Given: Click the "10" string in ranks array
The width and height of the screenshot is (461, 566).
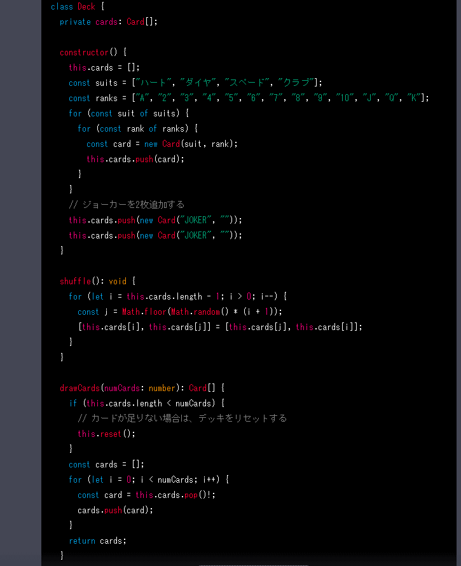Looking at the screenshot, I should pos(345,98).
